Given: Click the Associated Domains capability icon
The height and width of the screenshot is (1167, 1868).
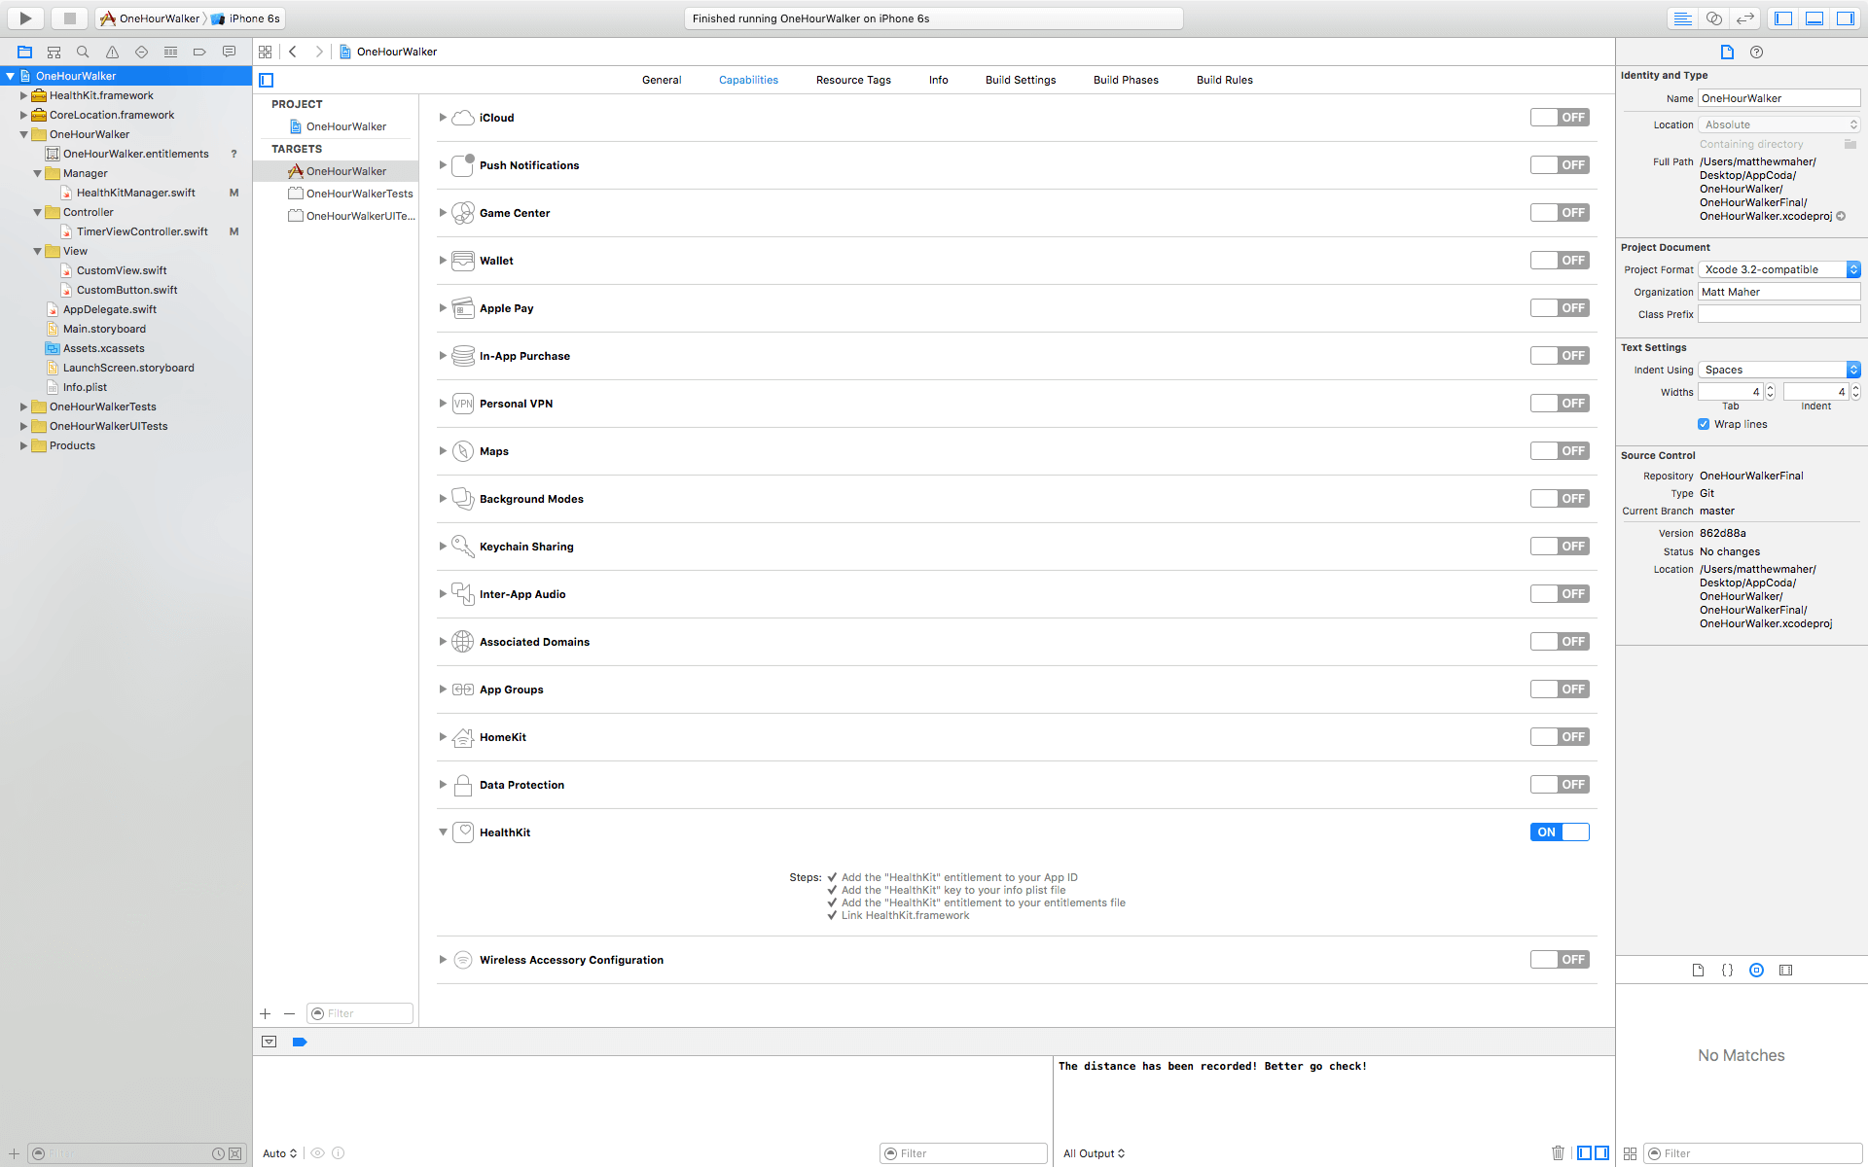Looking at the screenshot, I should click(463, 641).
